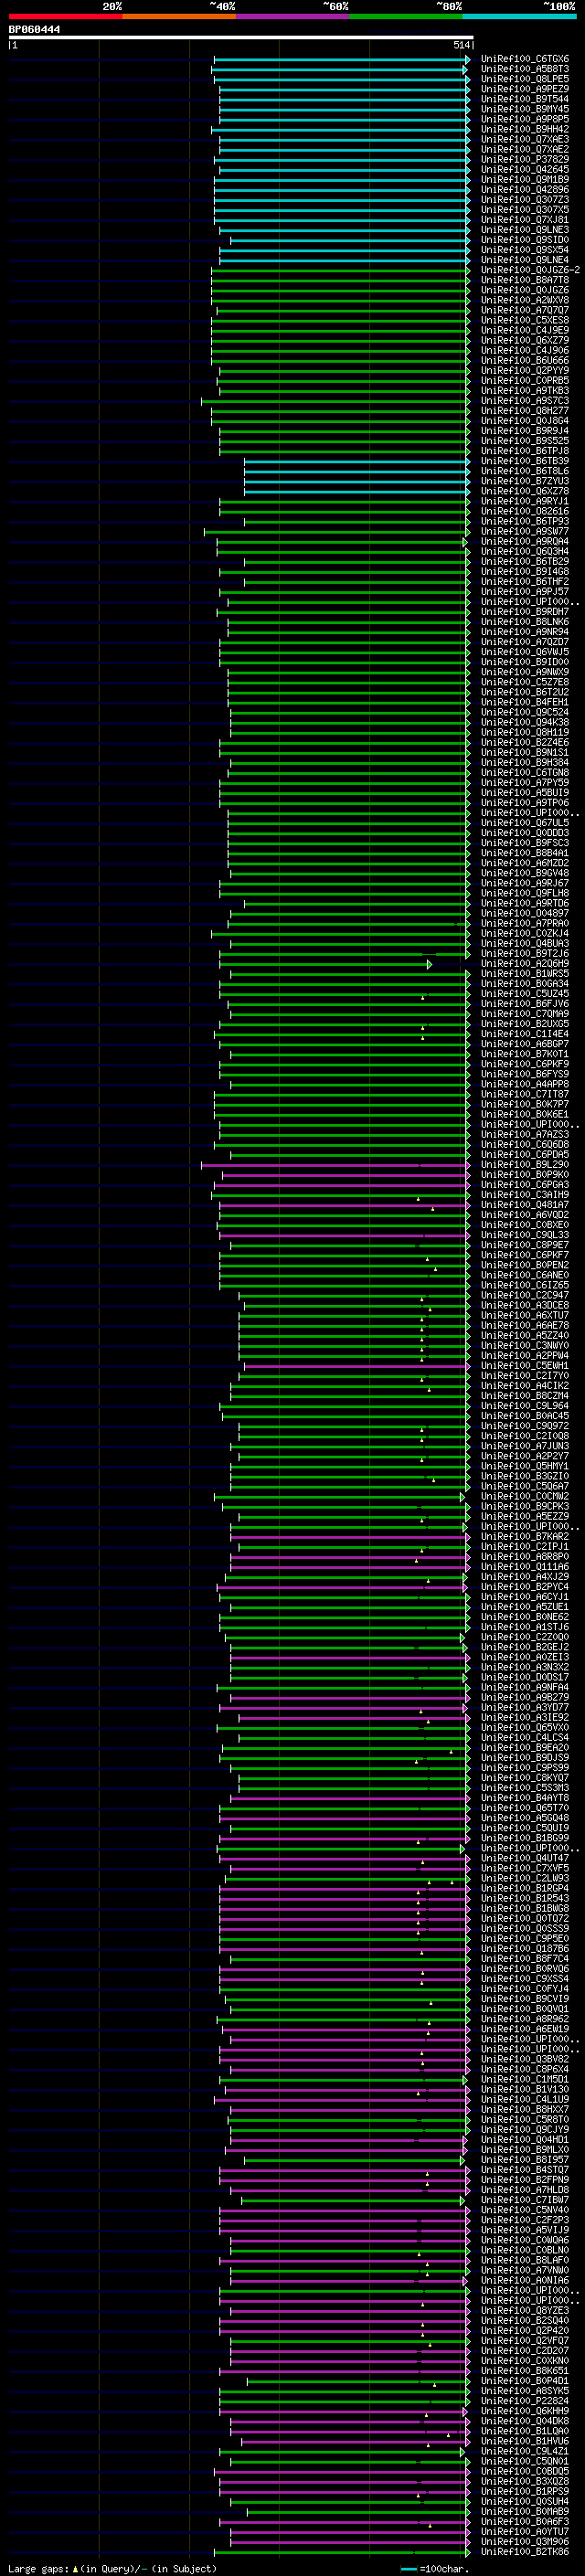
Task: Select the label UniRef100_C5UZ45
Action: pos(525,993)
